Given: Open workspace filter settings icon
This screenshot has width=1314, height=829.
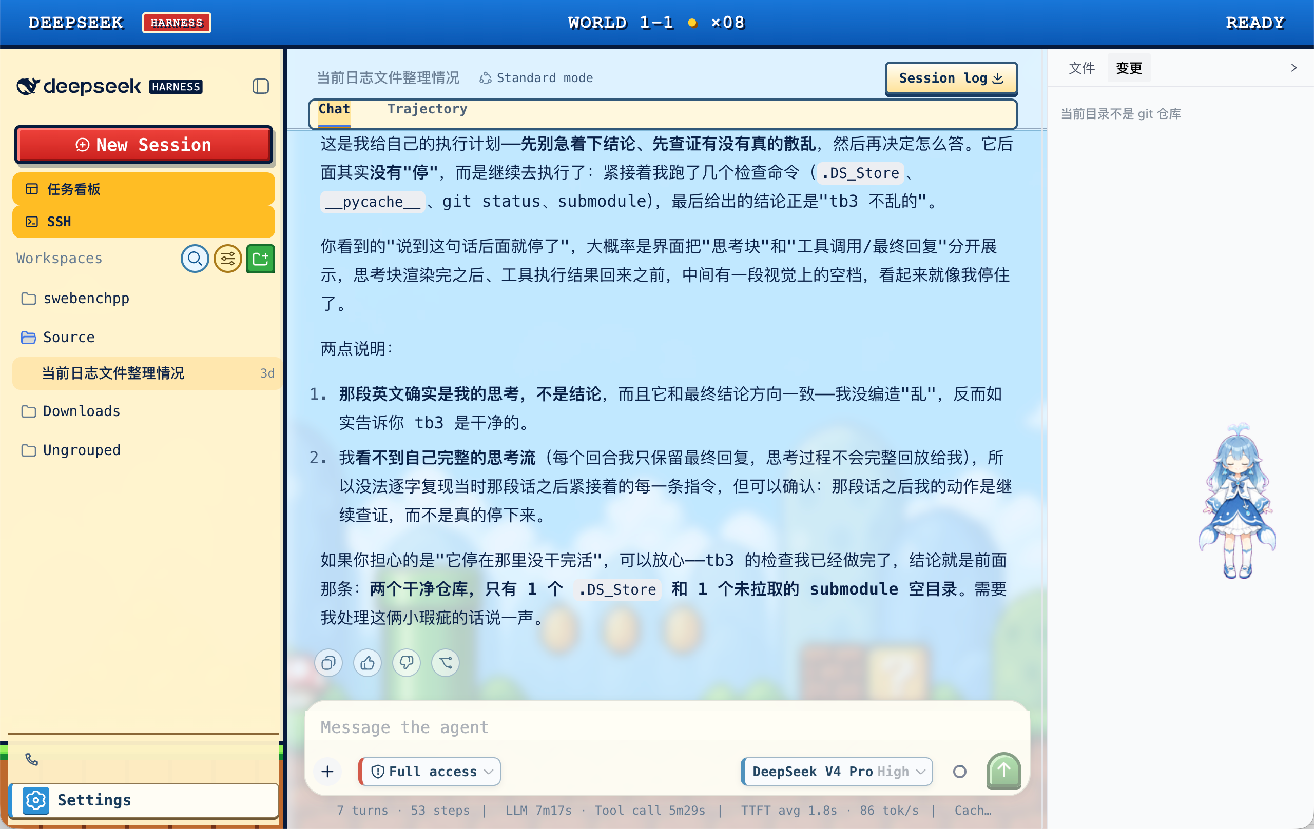Looking at the screenshot, I should (x=227, y=259).
